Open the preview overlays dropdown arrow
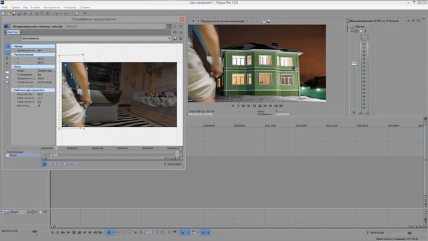428x241 pixels. pyautogui.click(x=257, y=21)
